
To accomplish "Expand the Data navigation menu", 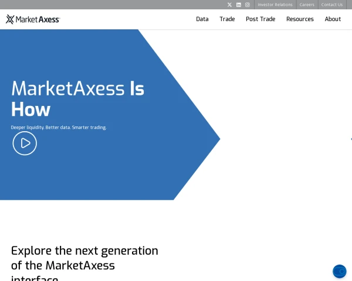I will pyautogui.click(x=202, y=19).
